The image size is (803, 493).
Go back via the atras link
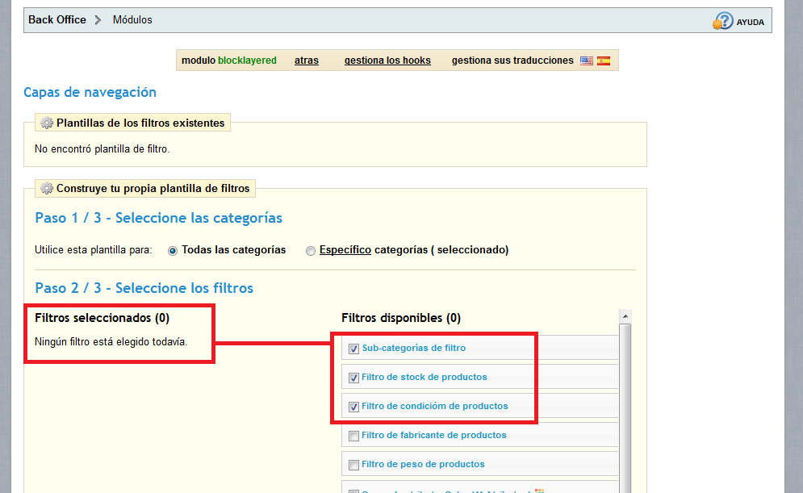click(306, 61)
